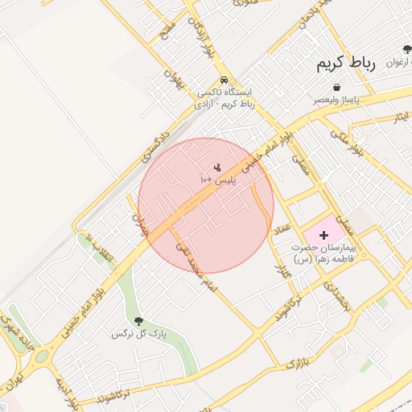Click the بیمارستان حضرت فاطمه زهرا label

click(323, 253)
